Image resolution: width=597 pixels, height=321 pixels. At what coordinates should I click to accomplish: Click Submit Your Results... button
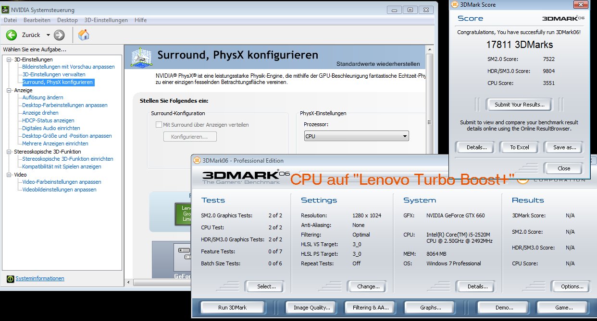pos(519,105)
